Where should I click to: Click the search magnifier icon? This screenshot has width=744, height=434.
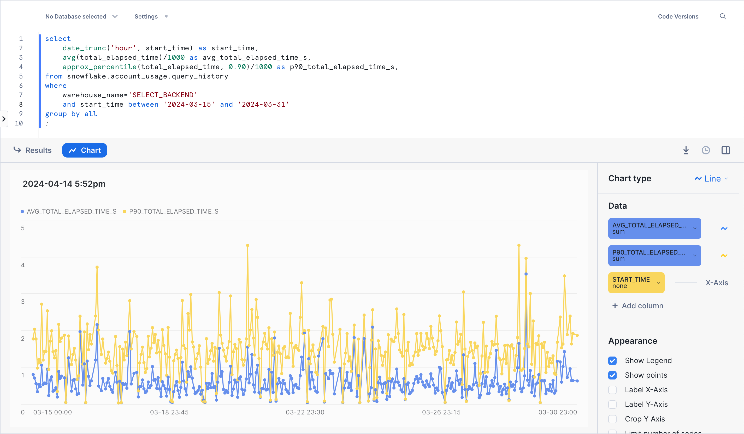click(x=722, y=16)
